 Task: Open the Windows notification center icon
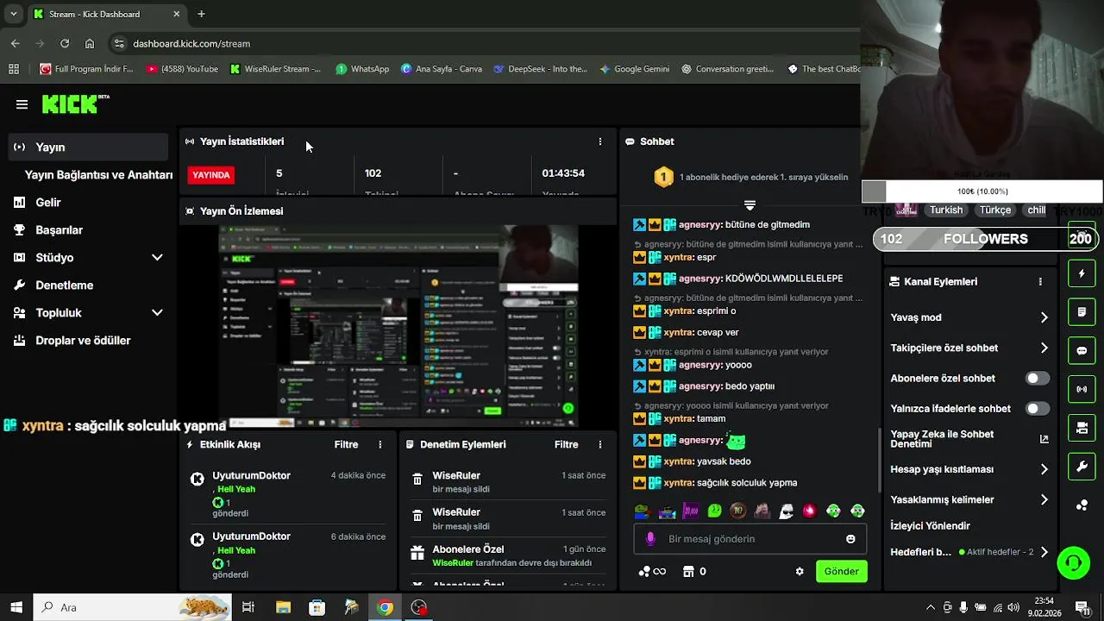1082,607
